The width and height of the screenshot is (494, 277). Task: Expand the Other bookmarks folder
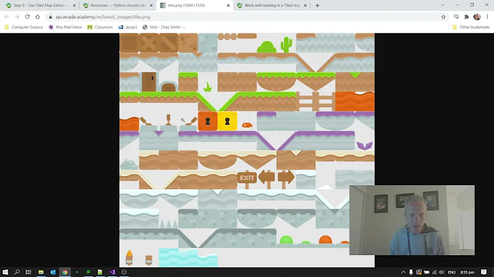(471, 27)
